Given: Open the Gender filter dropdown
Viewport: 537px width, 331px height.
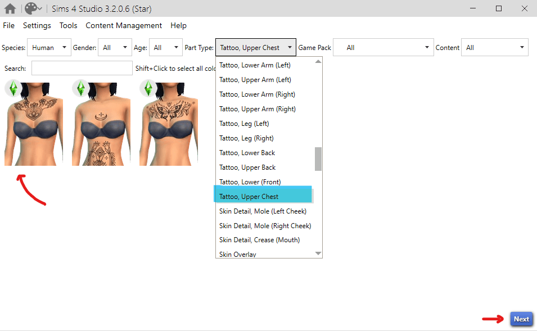Looking at the screenshot, I should [115, 48].
